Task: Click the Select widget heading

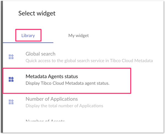Action: (x=37, y=13)
